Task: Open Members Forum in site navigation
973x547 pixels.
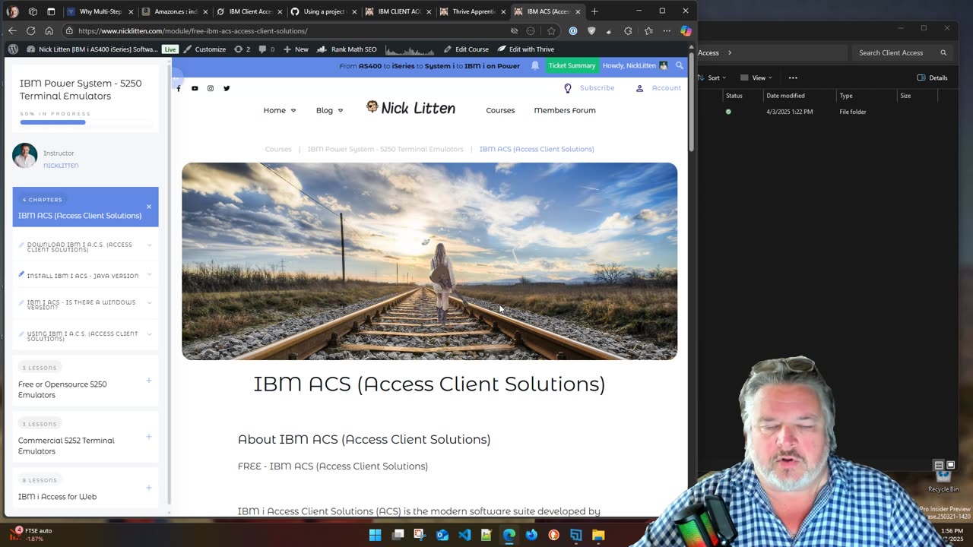Action: tap(565, 110)
